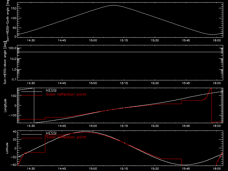Click the vertical white wrap line in Longitude plot
Viewport: 228px width, 171px height.
point(34,105)
